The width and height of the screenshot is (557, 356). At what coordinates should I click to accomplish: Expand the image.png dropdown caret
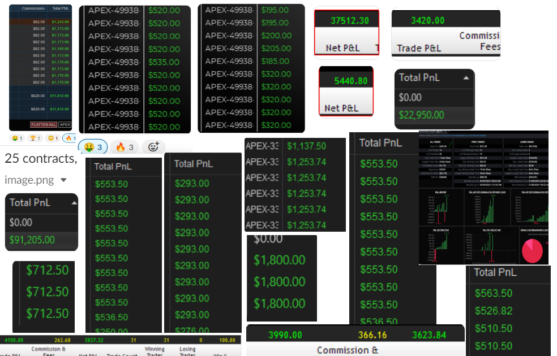(63, 180)
